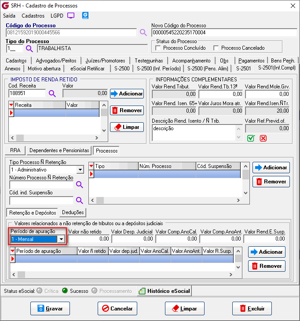Toggle the Processo Cancelado checkbox
The width and height of the screenshot is (300, 321).
216,48
